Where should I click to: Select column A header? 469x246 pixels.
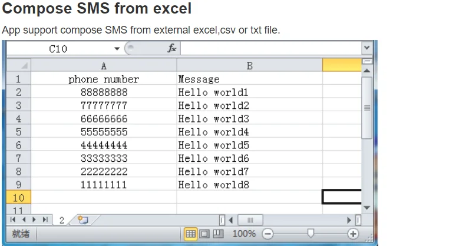pos(104,65)
